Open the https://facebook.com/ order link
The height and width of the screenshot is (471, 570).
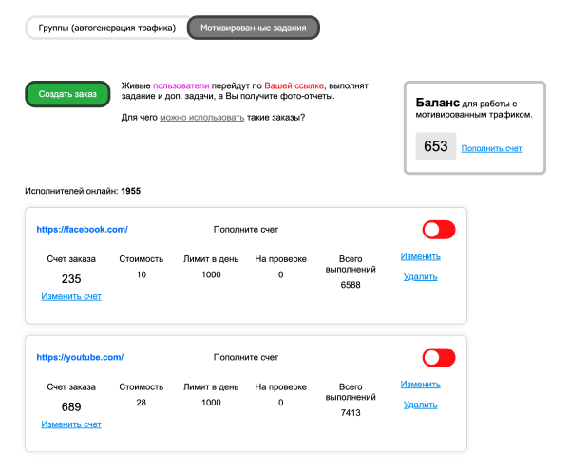click(82, 229)
